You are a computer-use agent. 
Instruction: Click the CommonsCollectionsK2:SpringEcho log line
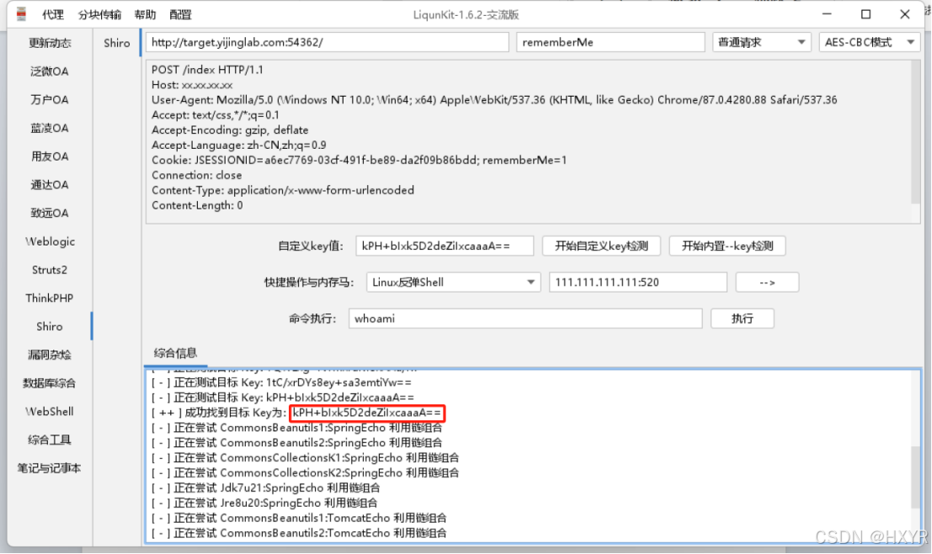[x=305, y=472]
